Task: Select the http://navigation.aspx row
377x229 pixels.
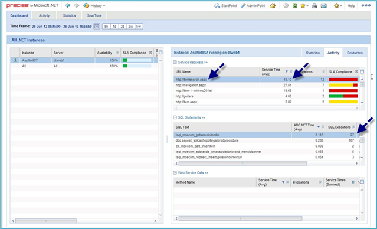Action: (x=267, y=85)
